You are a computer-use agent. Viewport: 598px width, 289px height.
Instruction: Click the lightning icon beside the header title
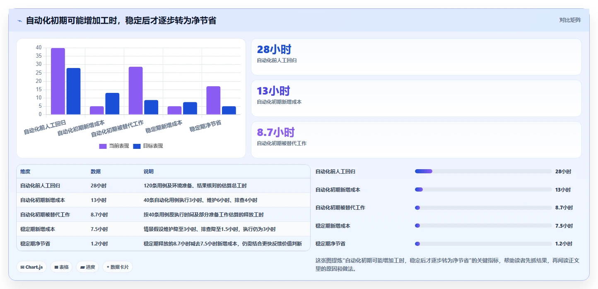coord(19,20)
